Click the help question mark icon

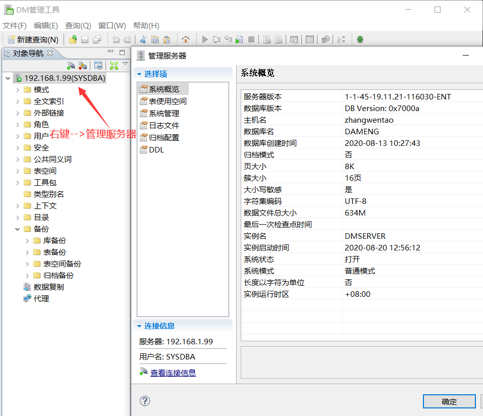coord(145,401)
